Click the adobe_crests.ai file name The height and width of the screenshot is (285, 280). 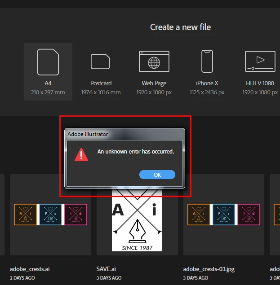pyautogui.click(x=30, y=269)
